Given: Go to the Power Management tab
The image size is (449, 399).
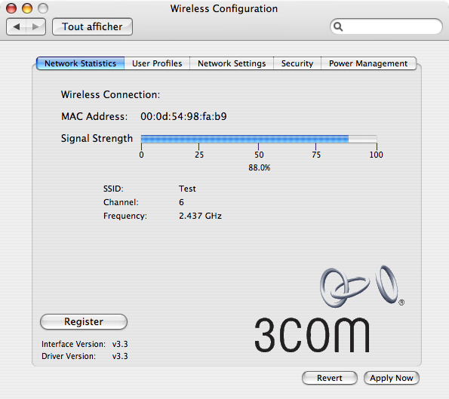Looking at the screenshot, I should (368, 63).
